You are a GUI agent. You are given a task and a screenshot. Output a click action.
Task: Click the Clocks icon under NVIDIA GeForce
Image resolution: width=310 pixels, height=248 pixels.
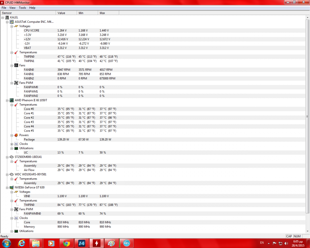[x=16, y=218]
